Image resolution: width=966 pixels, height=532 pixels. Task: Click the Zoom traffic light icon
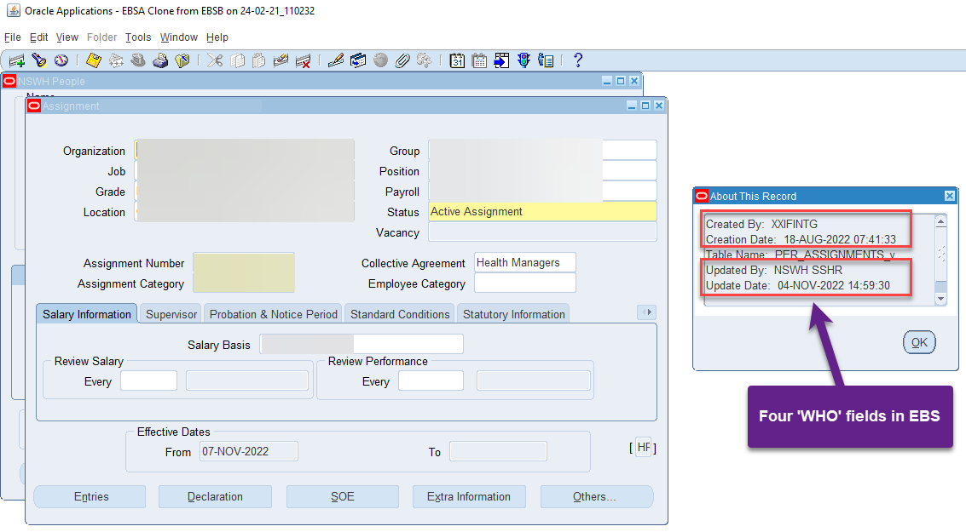(523, 60)
